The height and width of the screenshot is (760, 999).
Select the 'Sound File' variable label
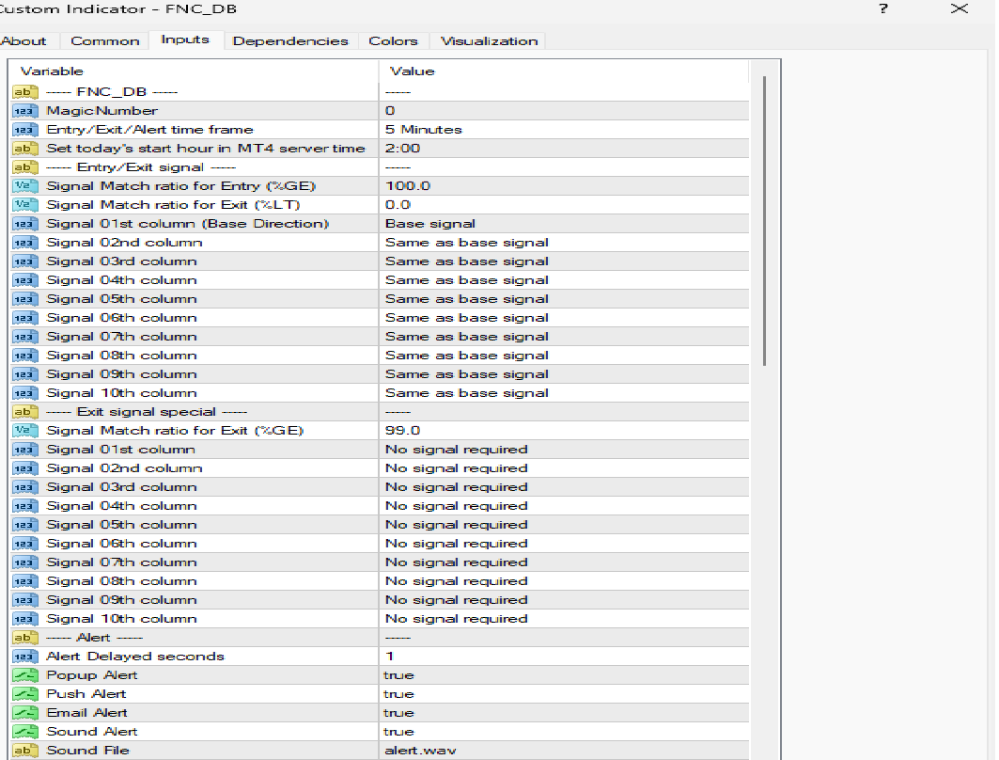coord(88,751)
